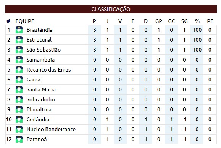Select the GP goals scored column header
This screenshot has height=148, width=221.
[159, 21]
